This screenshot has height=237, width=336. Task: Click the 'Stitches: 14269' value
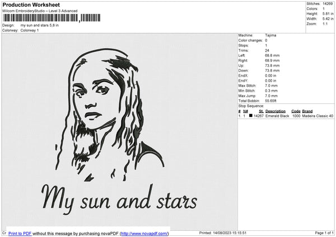(x=328, y=4)
